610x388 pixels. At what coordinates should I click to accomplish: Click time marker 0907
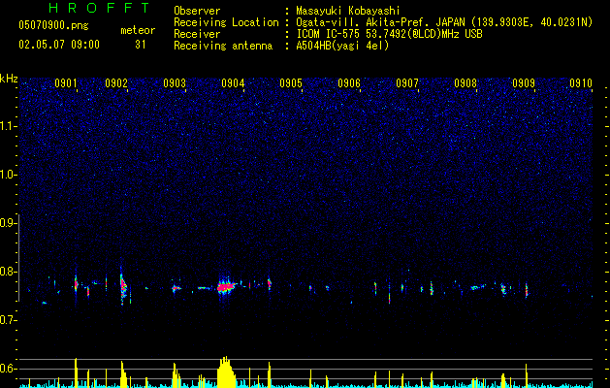pyautogui.click(x=407, y=83)
